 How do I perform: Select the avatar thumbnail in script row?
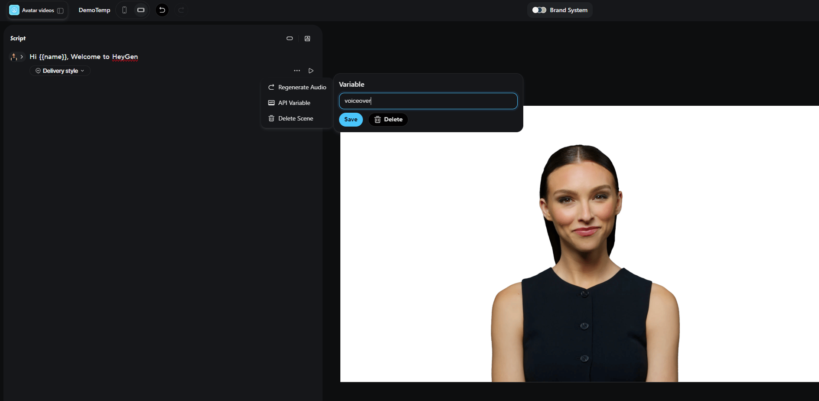point(14,57)
